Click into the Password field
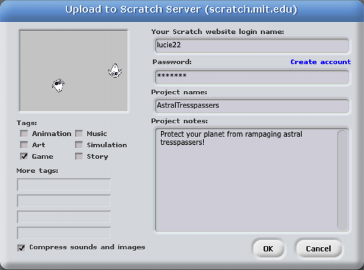 (x=252, y=77)
